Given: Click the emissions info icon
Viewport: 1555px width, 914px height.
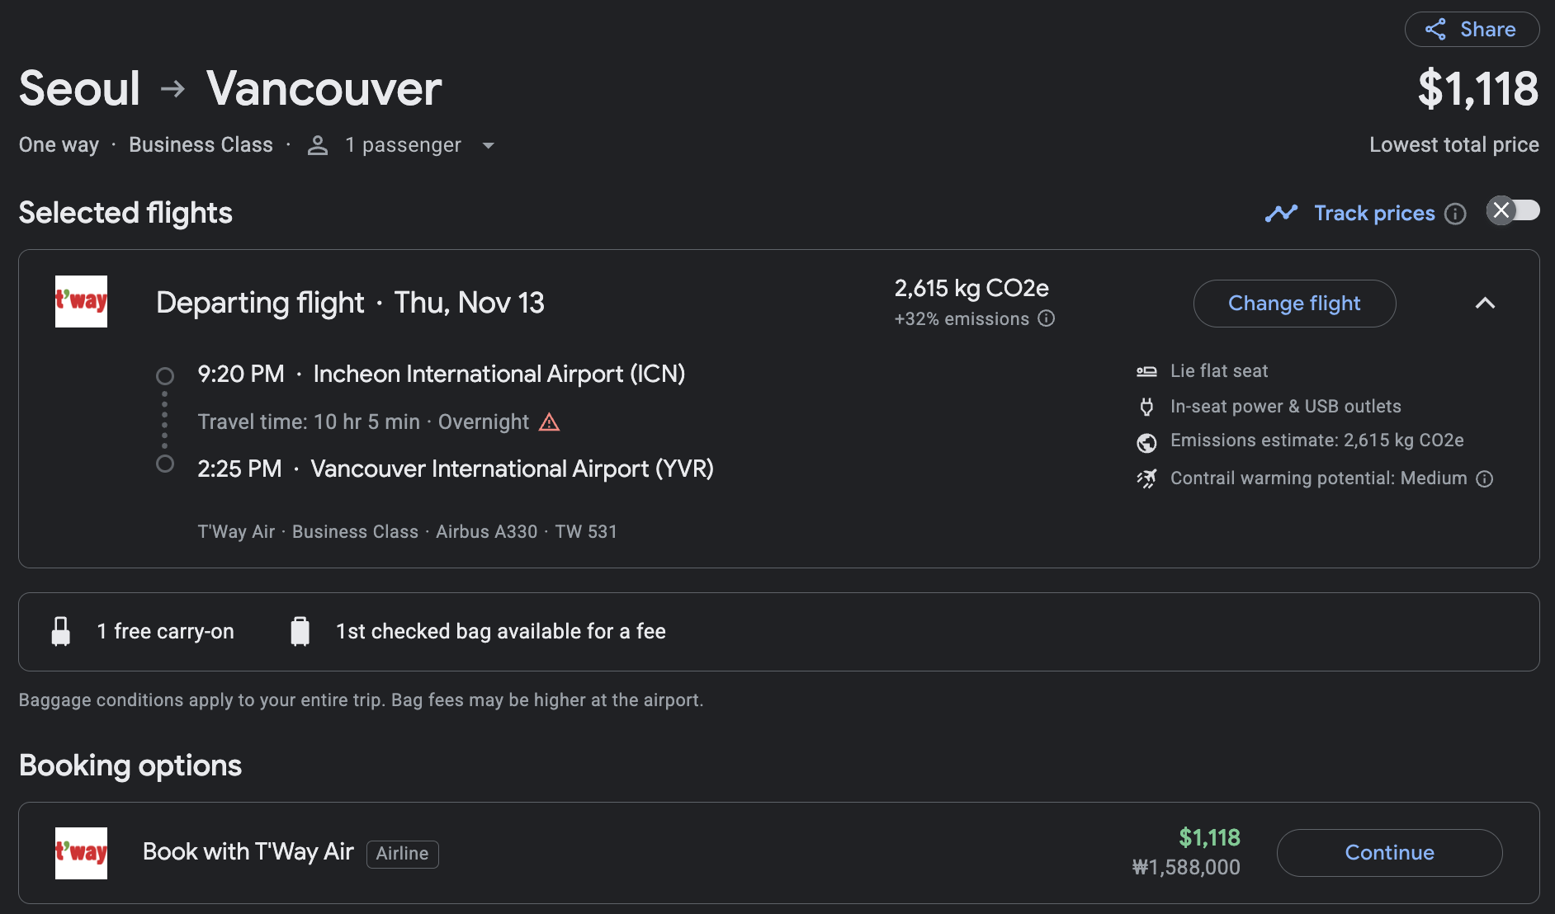Looking at the screenshot, I should click(1046, 318).
